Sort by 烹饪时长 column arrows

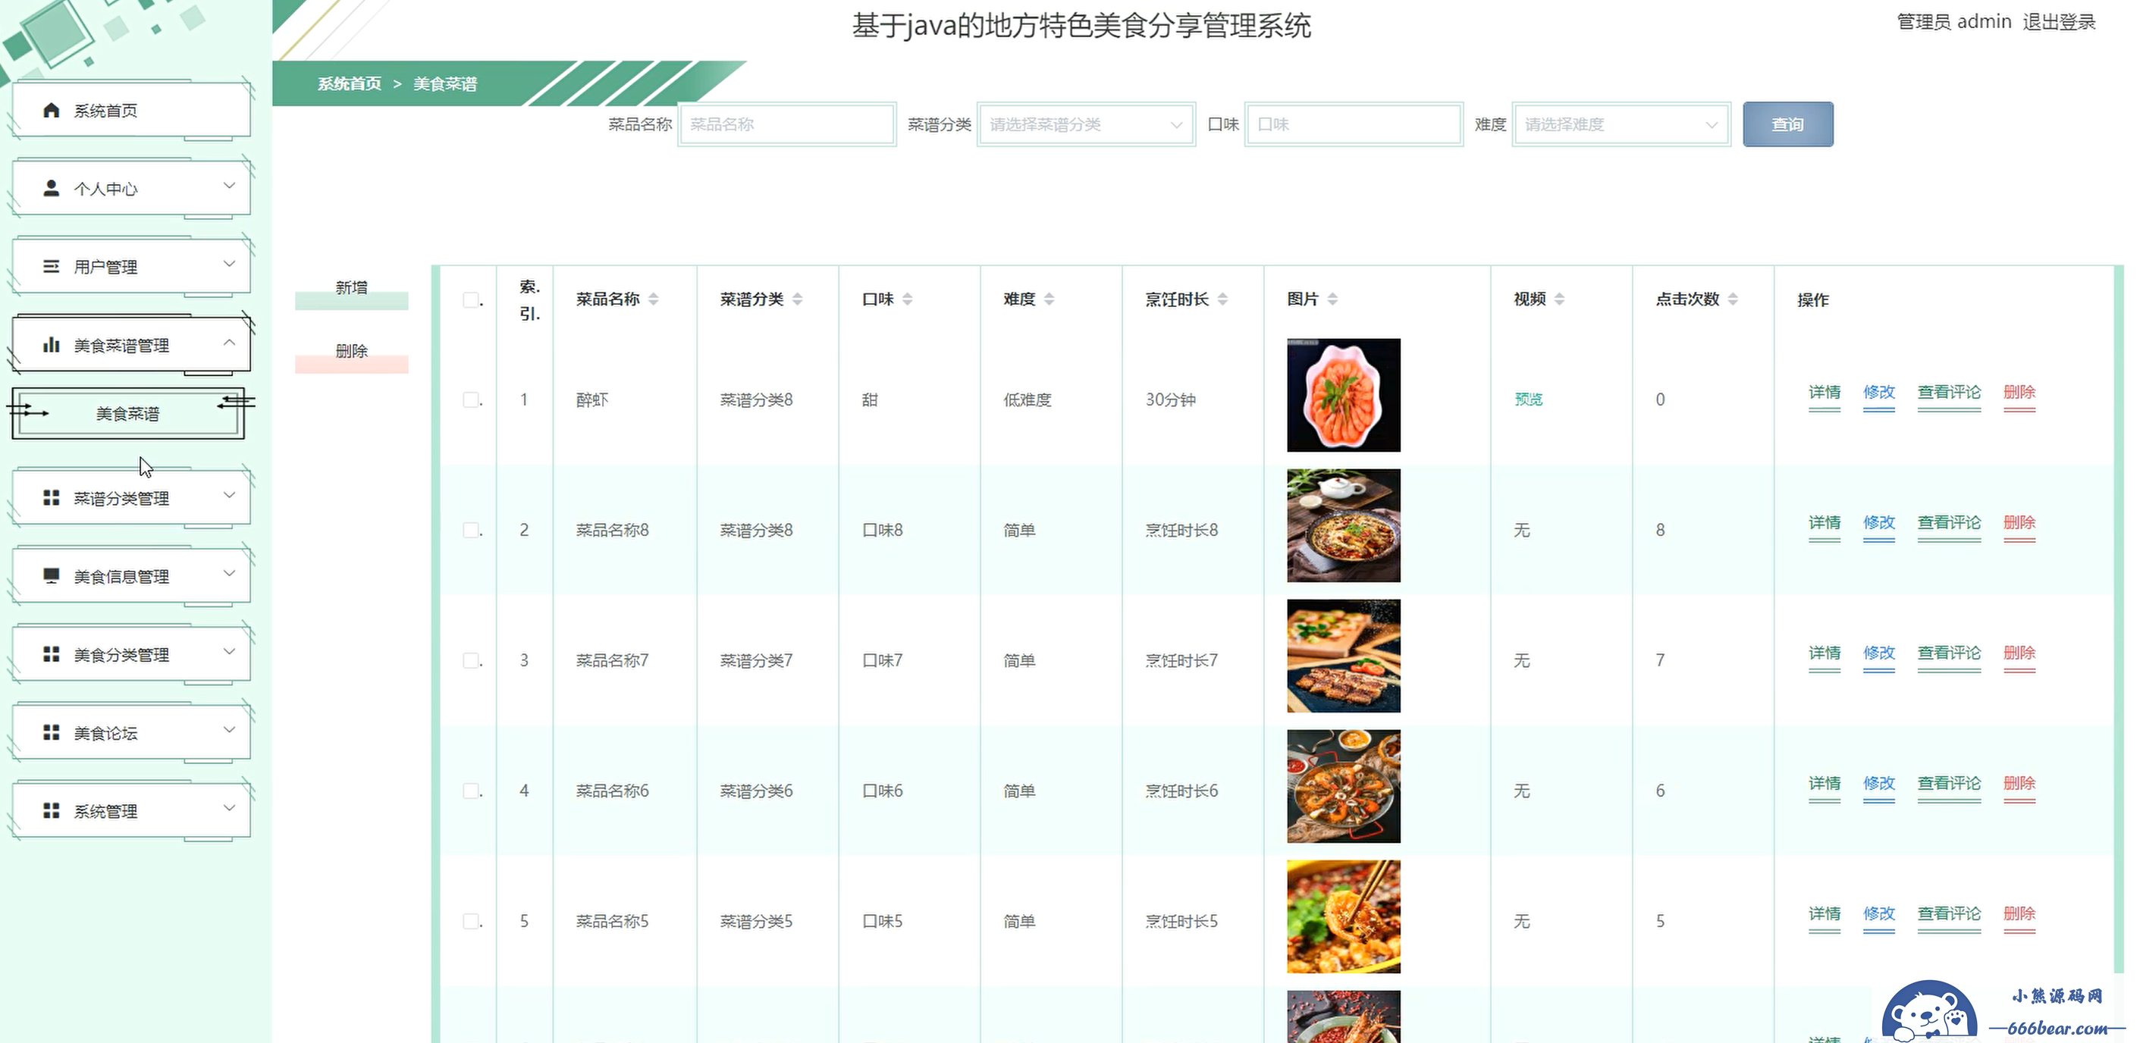click(x=1222, y=299)
